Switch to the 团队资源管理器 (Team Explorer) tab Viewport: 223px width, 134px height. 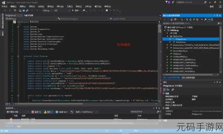pyautogui.click(x=188, y=78)
